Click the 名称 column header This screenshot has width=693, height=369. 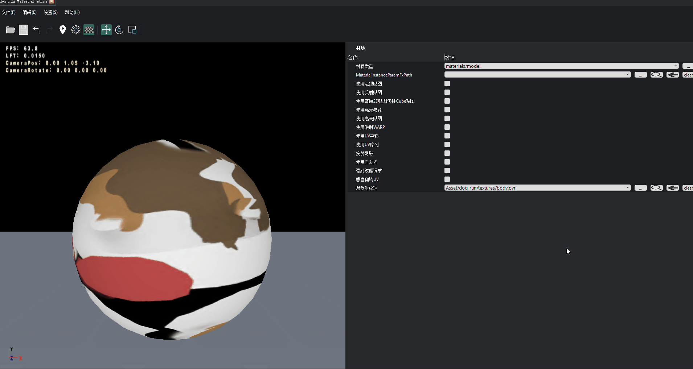pos(353,58)
